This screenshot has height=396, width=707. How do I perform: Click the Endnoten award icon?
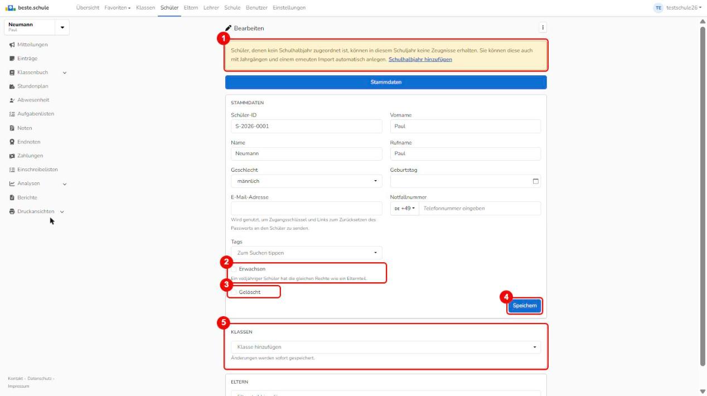[x=12, y=142]
